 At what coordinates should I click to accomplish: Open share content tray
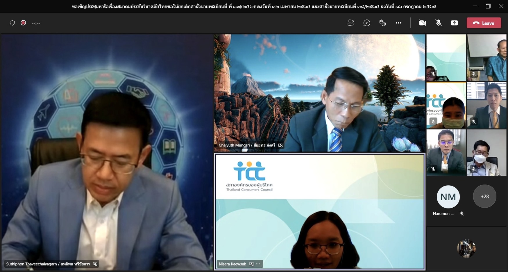pyautogui.click(x=454, y=23)
